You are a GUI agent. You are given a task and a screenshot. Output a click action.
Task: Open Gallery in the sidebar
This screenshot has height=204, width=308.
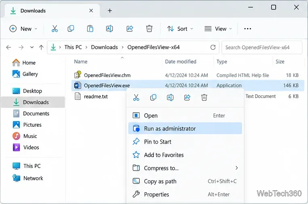25,74
